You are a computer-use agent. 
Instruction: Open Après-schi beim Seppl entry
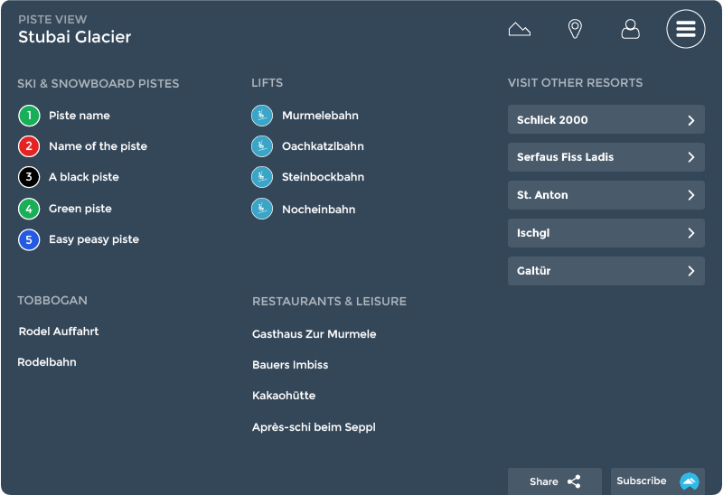coord(314,427)
